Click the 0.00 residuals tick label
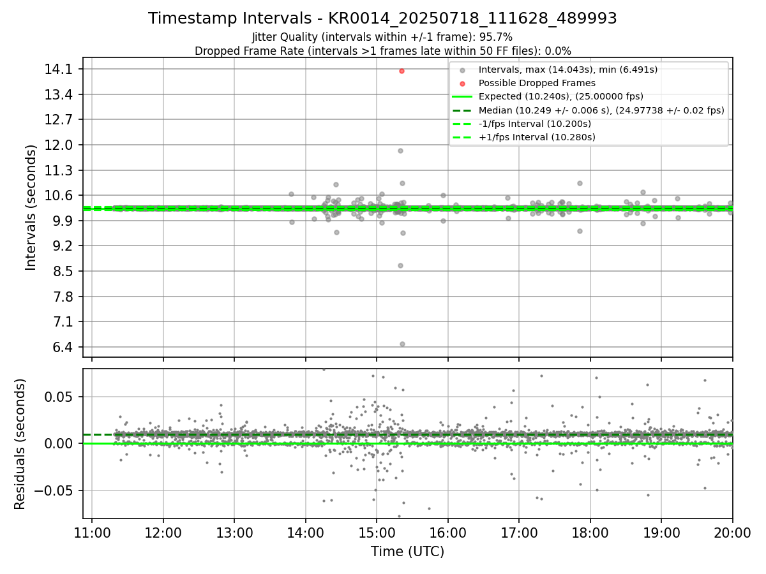This screenshot has width=766, height=574. click(x=59, y=443)
